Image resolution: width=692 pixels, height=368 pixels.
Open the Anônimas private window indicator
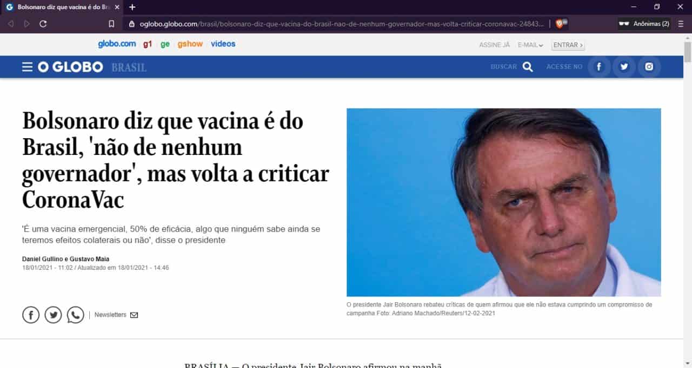[644, 24]
